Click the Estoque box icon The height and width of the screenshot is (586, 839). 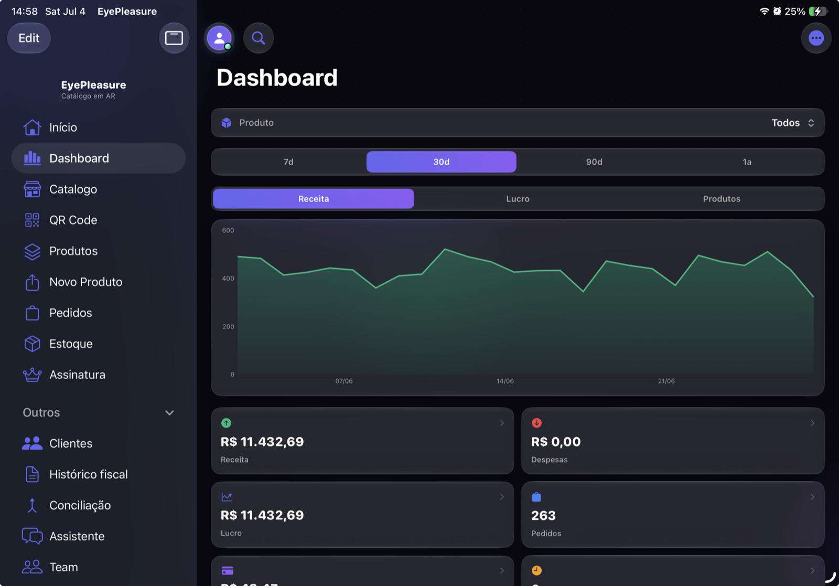[x=32, y=344]
